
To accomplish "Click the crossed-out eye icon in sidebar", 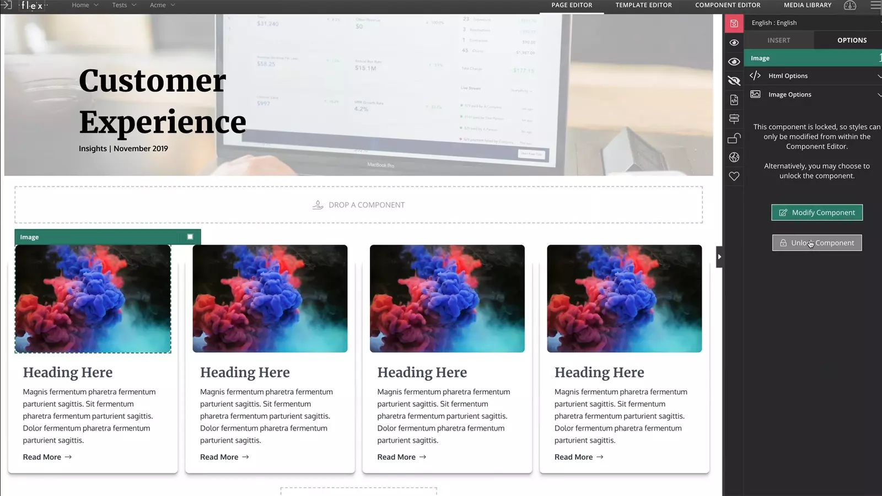I will pos(734,81).
